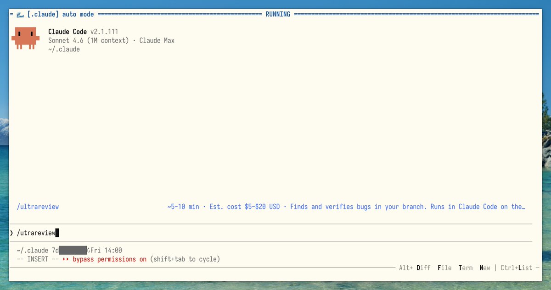Image resolution: width=551 pixels, height=290 pixels.
Task: Click the ~/.claude 7d status line entry
Action: (x=38, y=250)
